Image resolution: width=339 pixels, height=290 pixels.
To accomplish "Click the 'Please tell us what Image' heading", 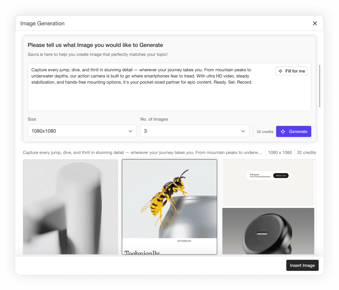I will tap(95, 45).
